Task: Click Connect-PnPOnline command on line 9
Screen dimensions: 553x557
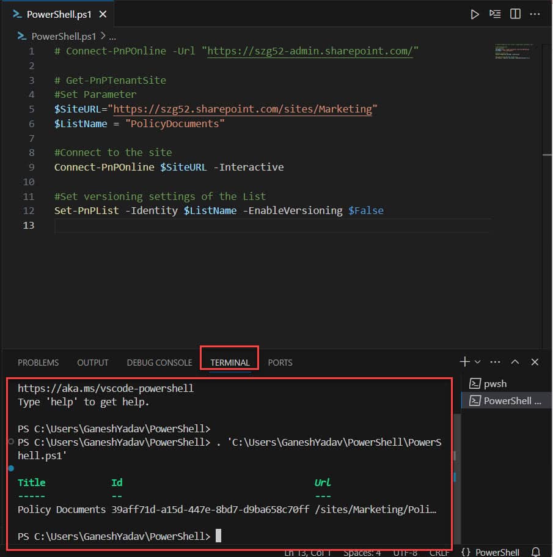Action: point(104,167)
